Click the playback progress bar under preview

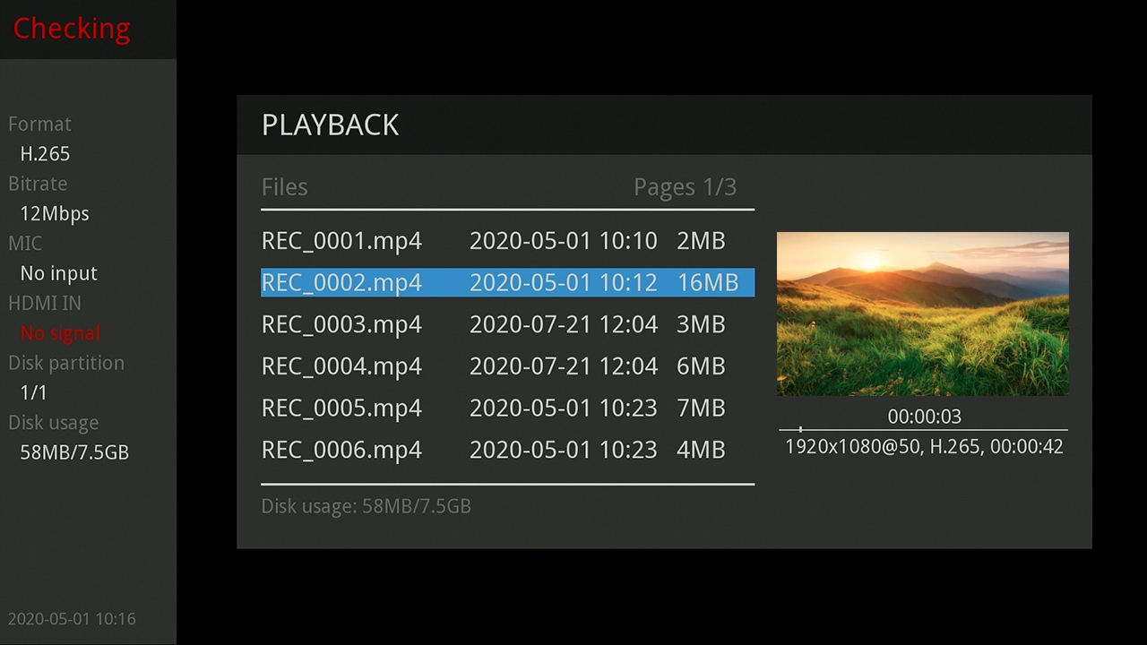922,430
